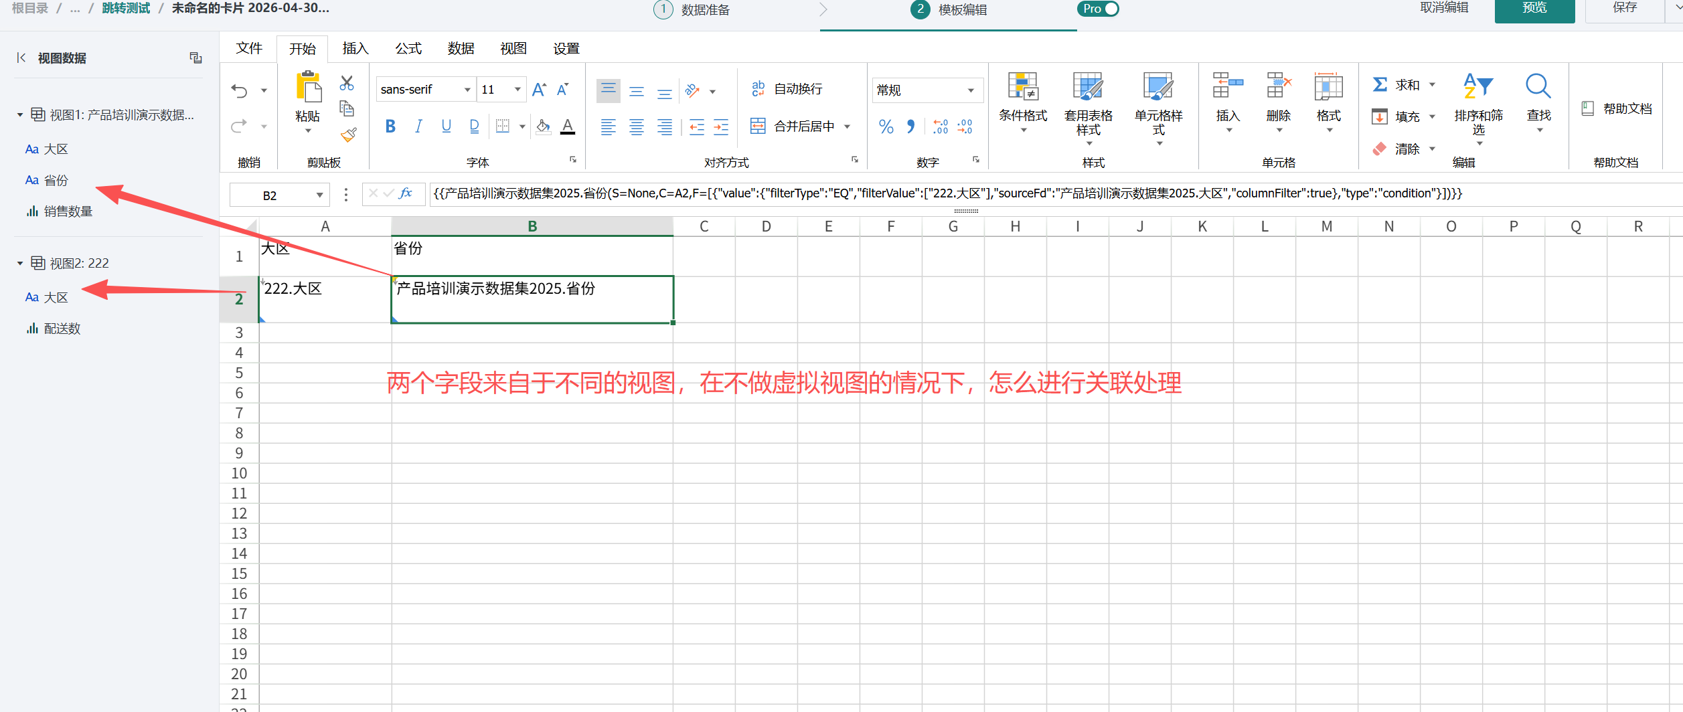Toggle Bold formatting

[390, 126]
